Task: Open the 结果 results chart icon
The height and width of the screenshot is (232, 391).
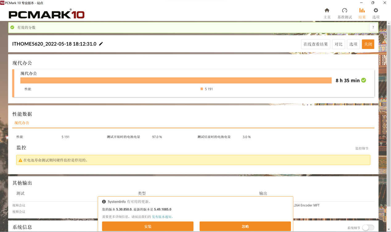Action: [362, 10]
